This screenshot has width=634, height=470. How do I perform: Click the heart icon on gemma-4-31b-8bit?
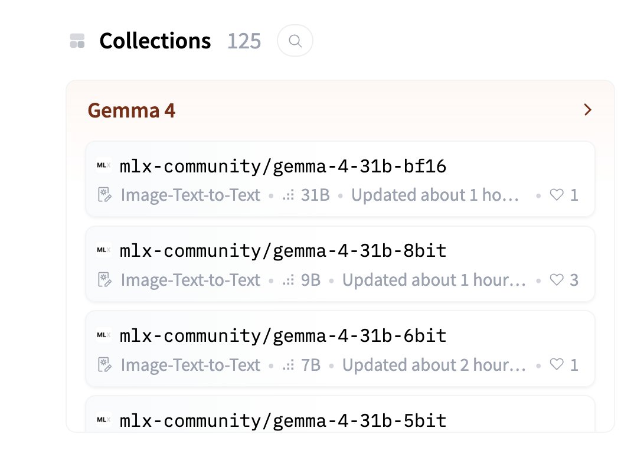pos(557,280)
